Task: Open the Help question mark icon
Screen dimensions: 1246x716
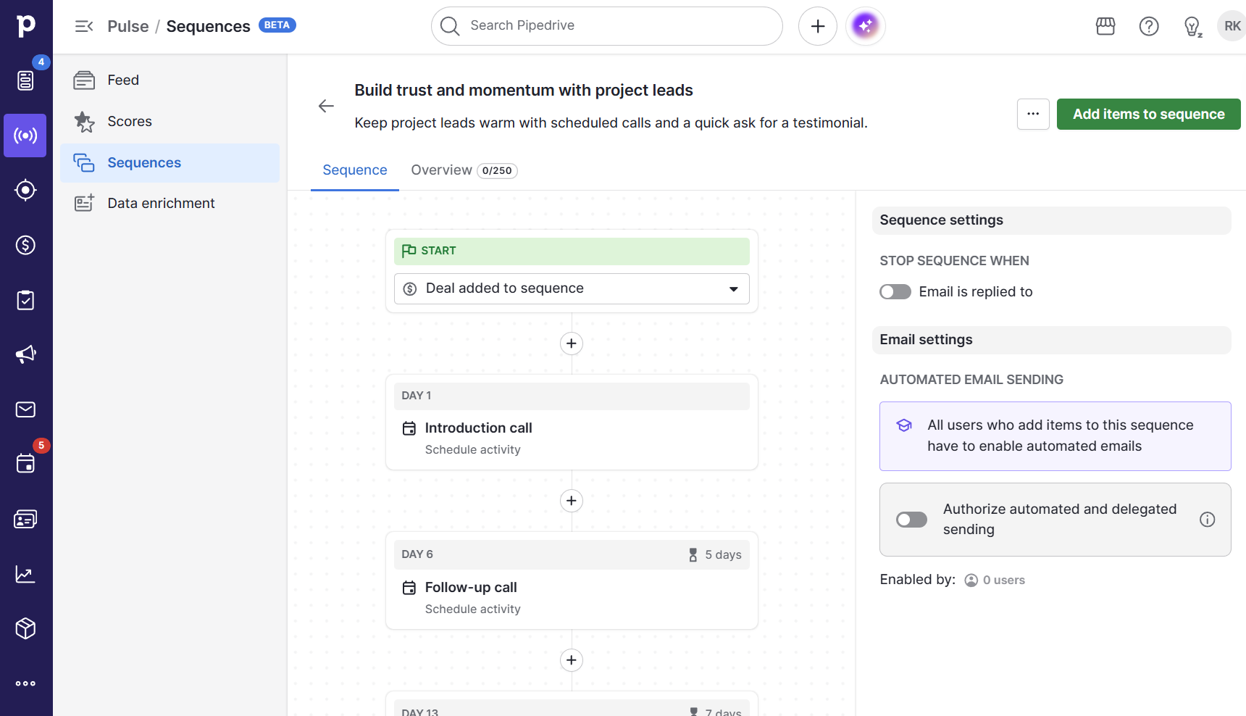Action: point(1149,26)
